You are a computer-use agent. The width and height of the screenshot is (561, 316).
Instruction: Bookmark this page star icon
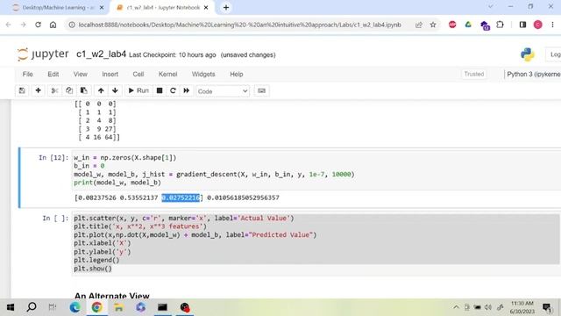(433, 25)
